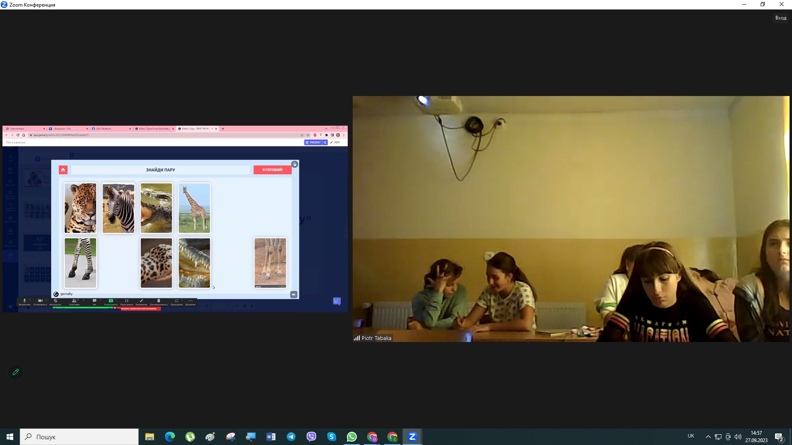Click the red home icon in Genially slide
The image size is (792, 445).
(x=63, y=170)
